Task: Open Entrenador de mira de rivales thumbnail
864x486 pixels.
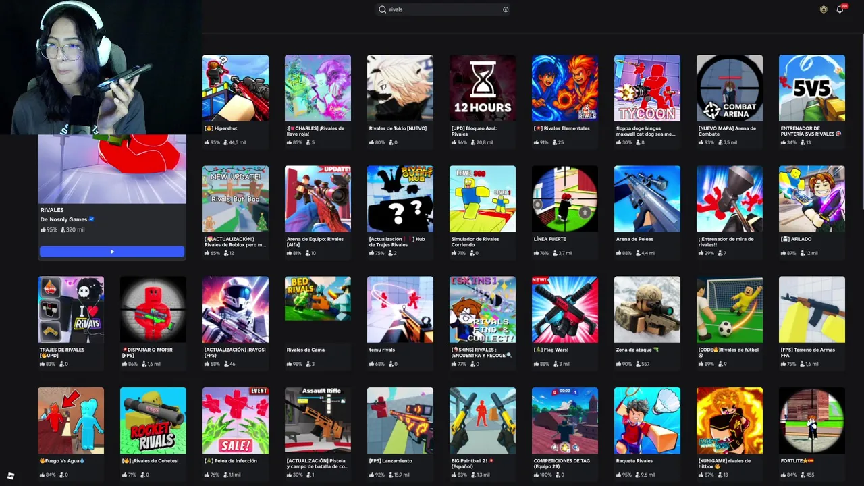Action: pos(730,199)
